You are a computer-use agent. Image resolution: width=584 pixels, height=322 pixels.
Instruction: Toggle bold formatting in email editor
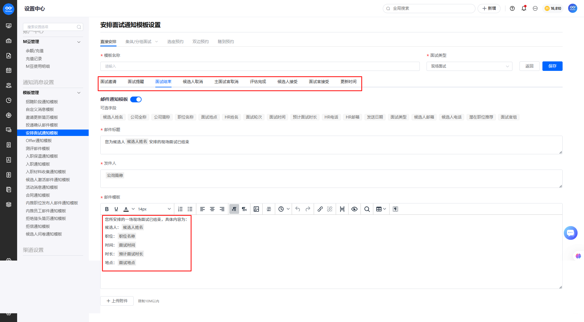pyautogui.click(x=107, y=209)
